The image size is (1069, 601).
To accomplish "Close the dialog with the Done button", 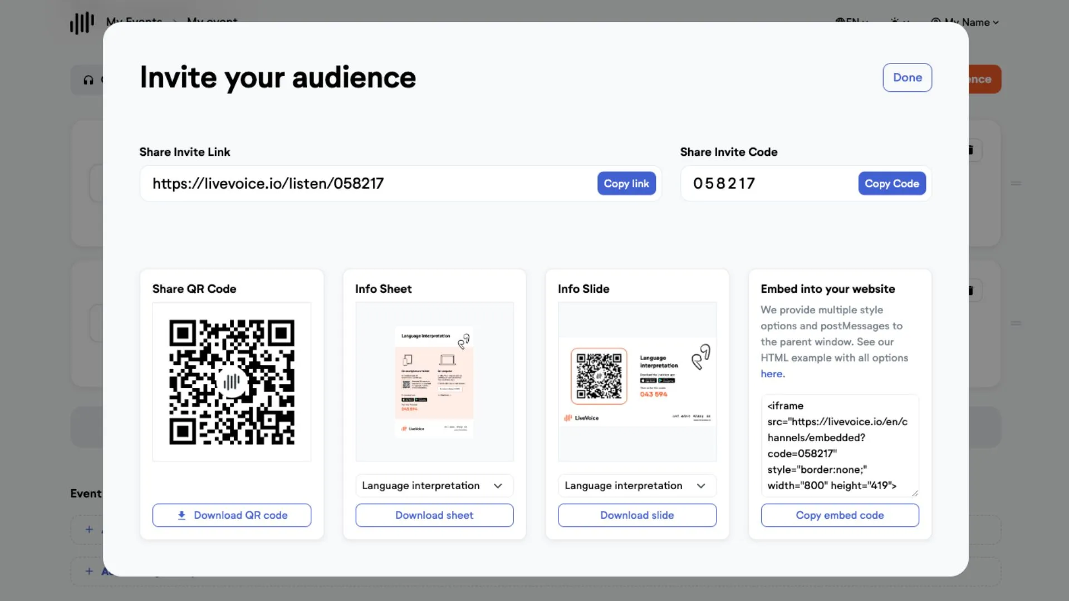I will [x=907, y=77].
